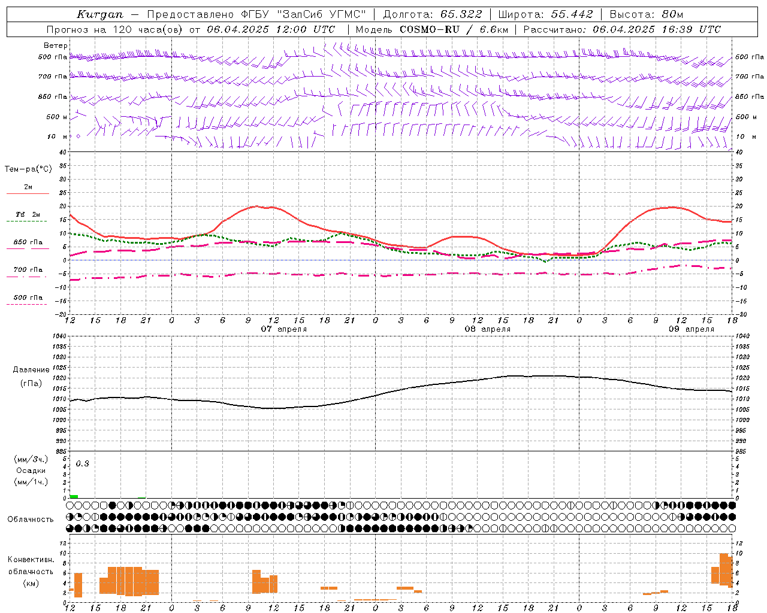Select the 08 апреля date label
The height and width of the screenshot is (613, 767).
pos(488,329)
